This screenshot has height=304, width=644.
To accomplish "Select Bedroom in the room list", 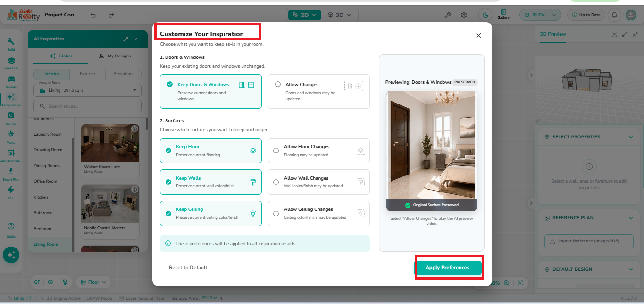I will click(42, 229).
